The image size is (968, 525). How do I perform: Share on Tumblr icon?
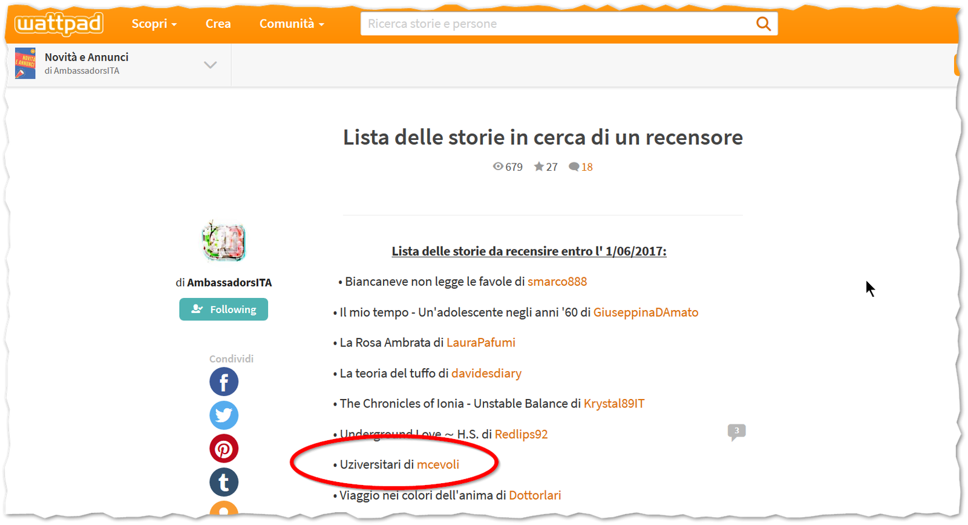point(224,483)
